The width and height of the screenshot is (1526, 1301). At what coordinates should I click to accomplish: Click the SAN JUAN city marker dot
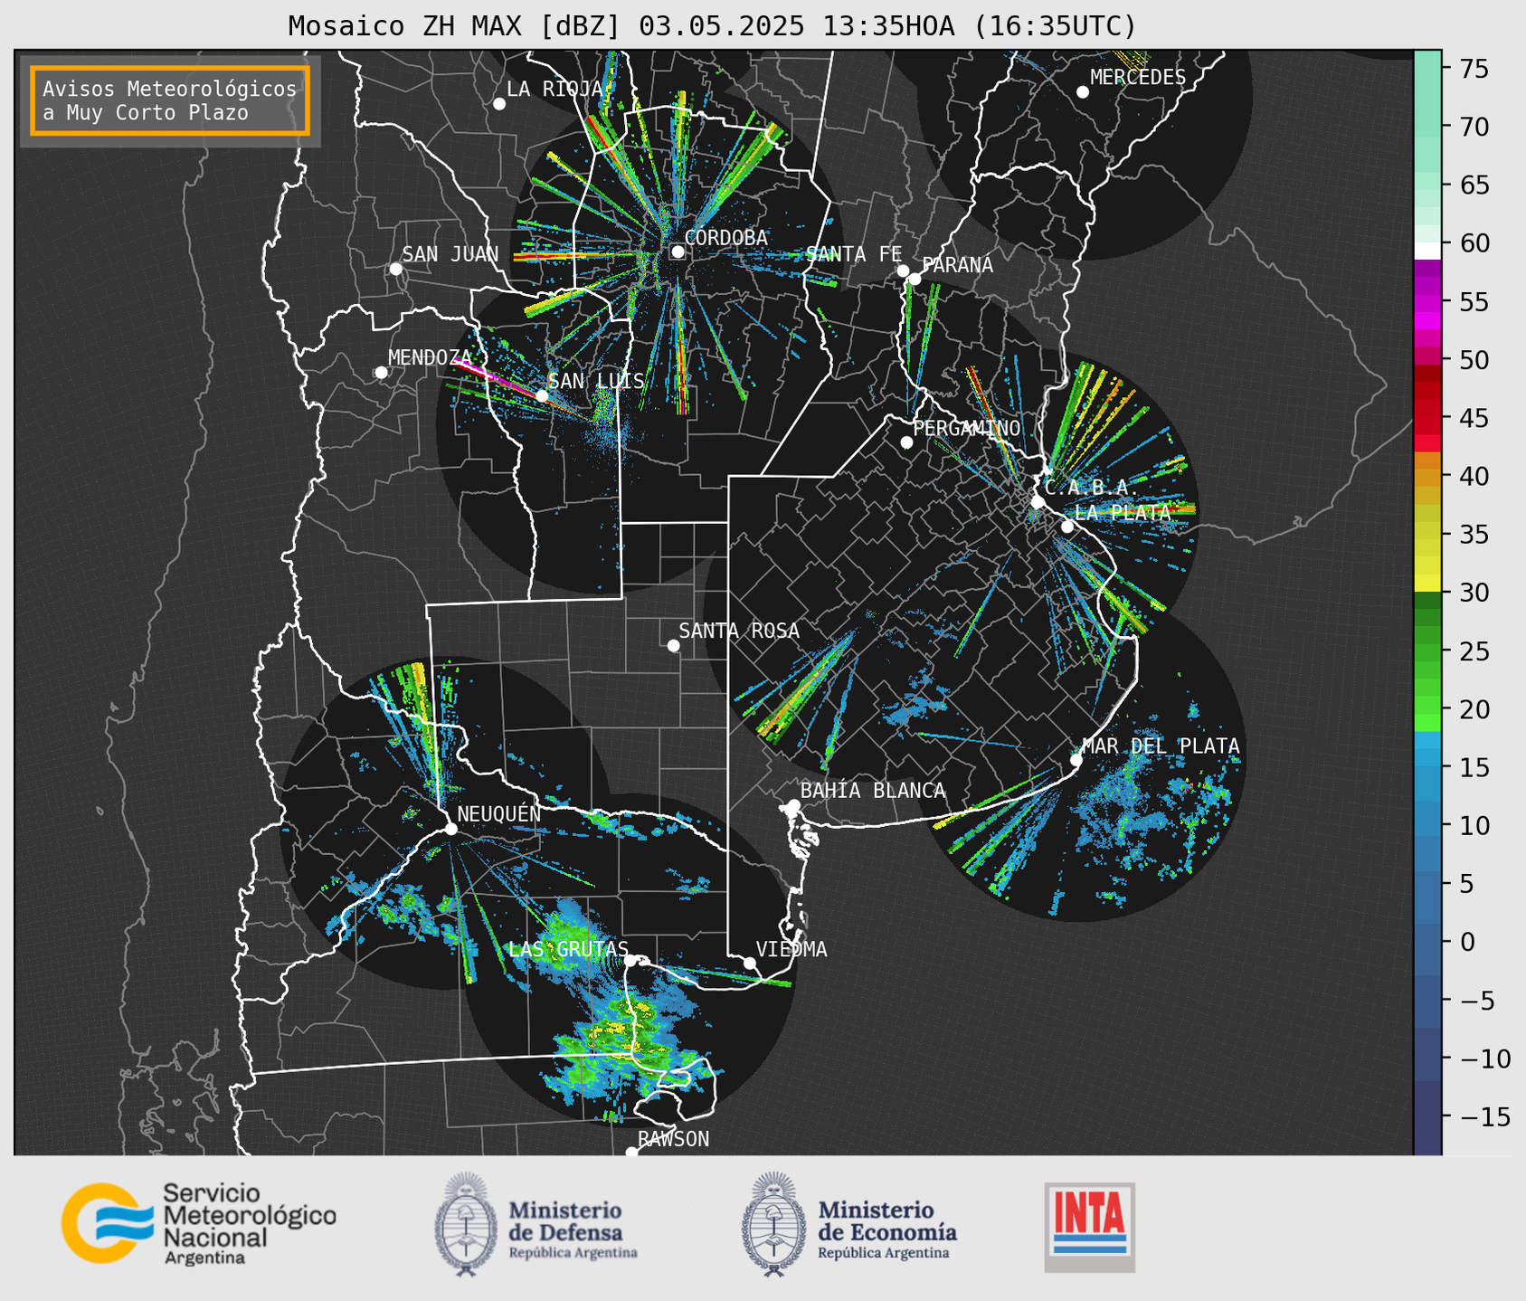[395, 269]
